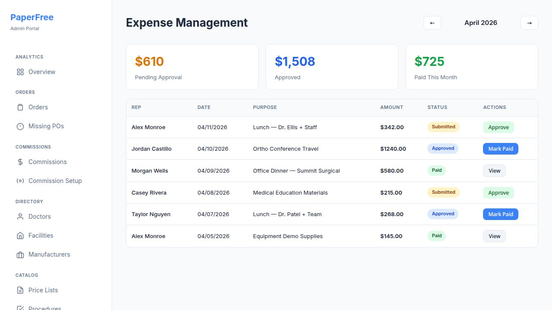Open Doctors via the person icon
Image resolution: width=552 pixels, height=310 pixels.
(20, 217)
